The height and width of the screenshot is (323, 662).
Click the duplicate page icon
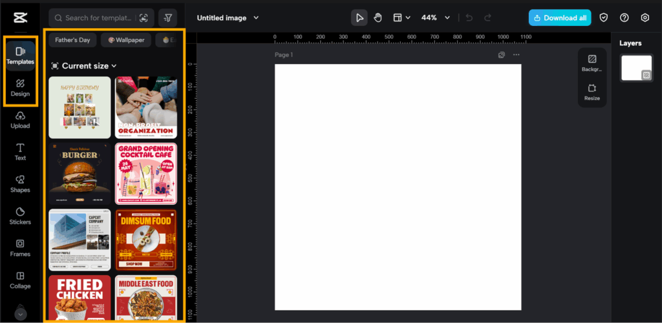click(x=502, y=55)
